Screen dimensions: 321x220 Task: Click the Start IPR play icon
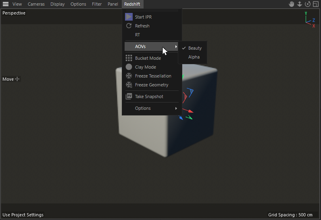(x=129, y=17)
